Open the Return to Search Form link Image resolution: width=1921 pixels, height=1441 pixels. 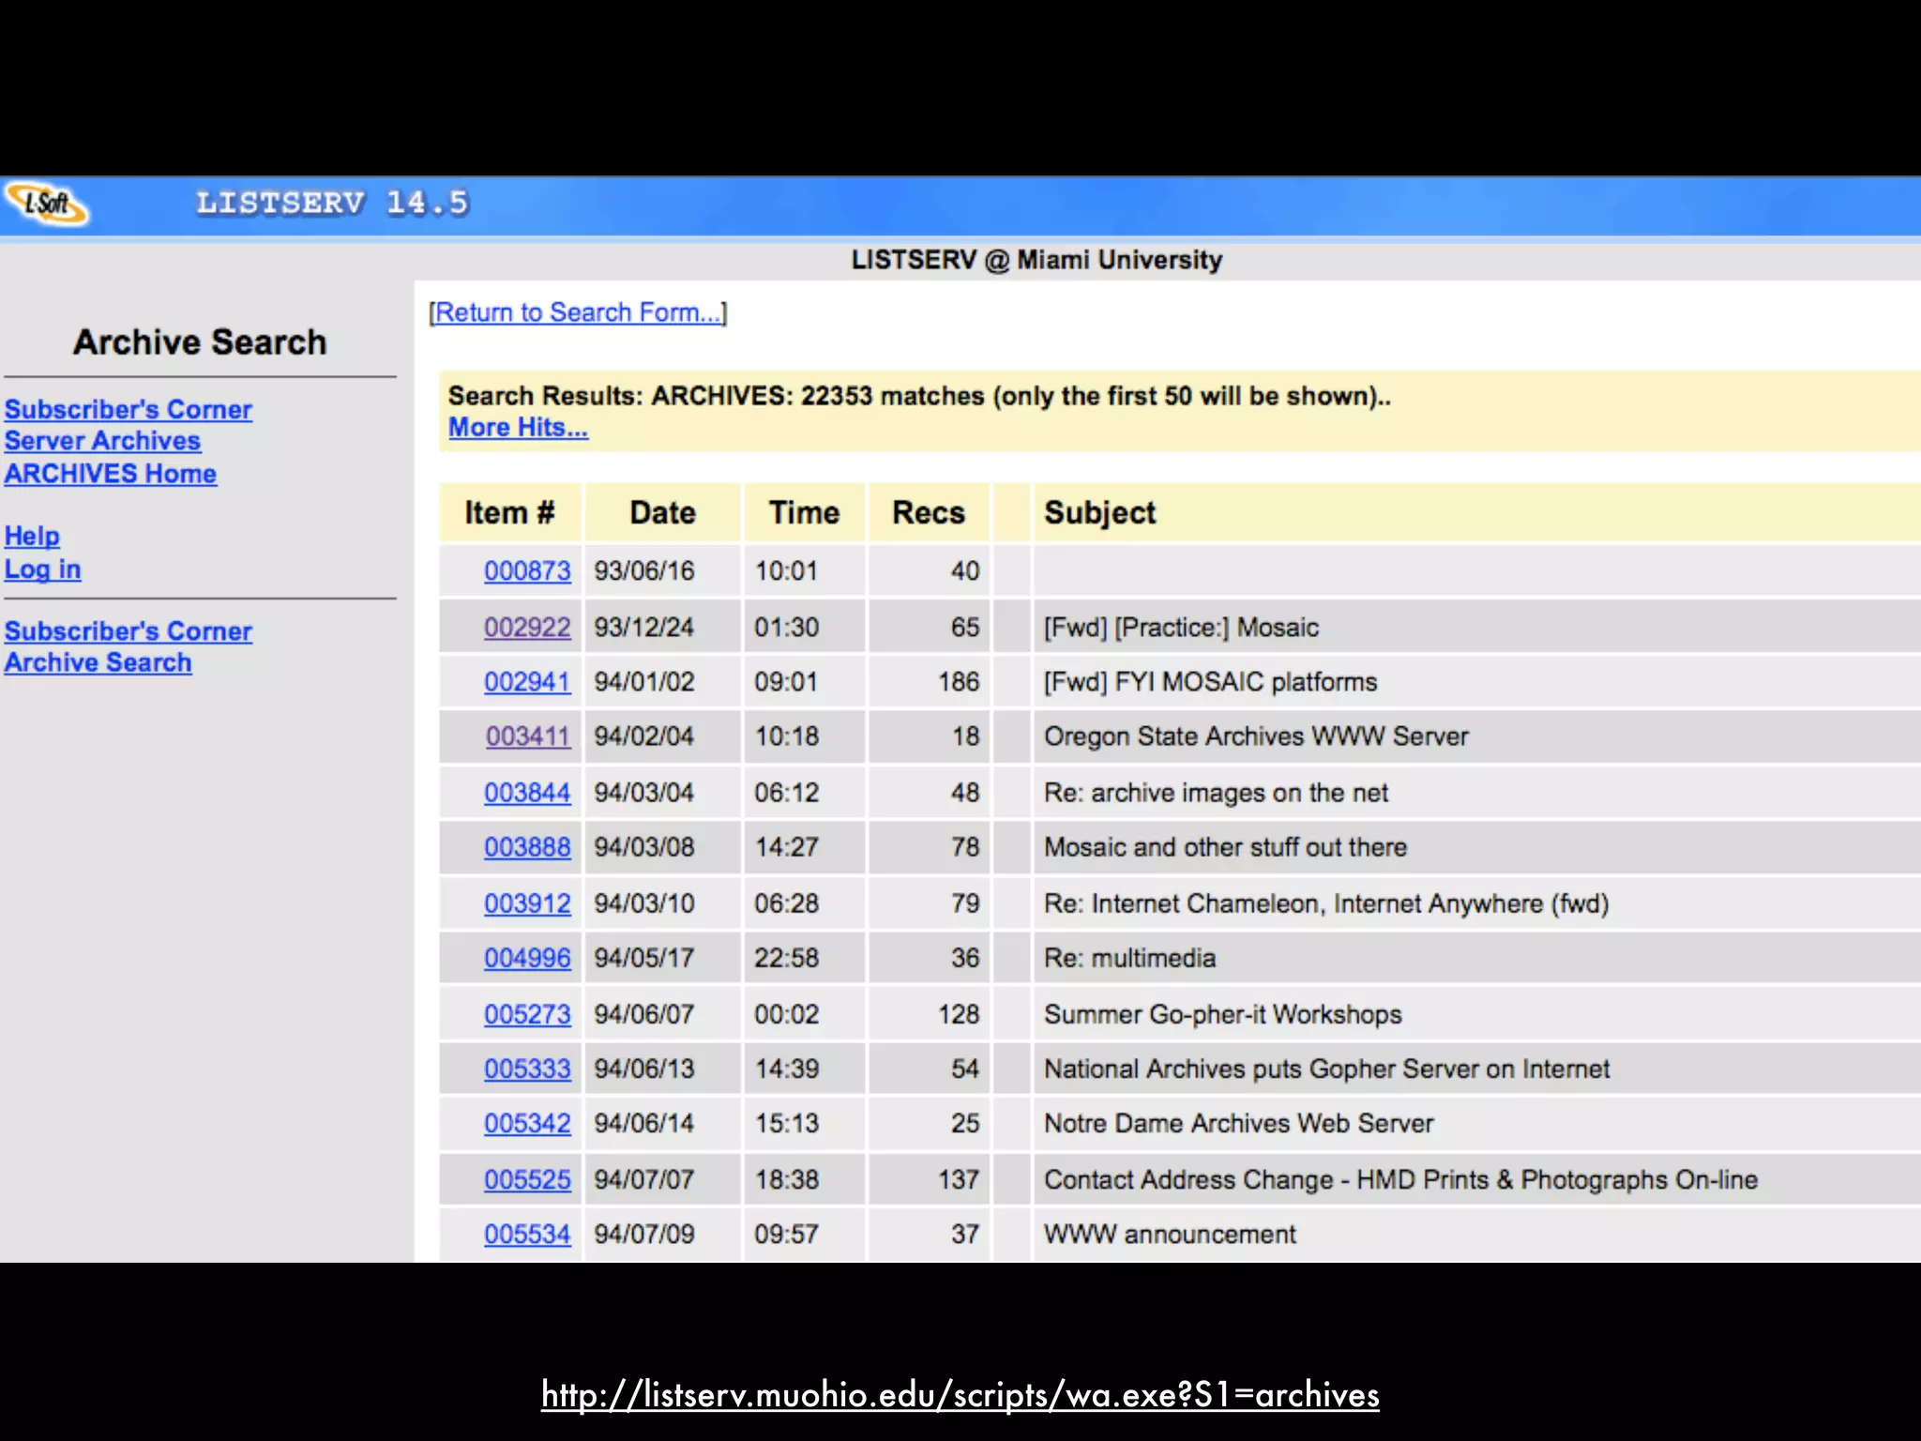coord(578,312)
